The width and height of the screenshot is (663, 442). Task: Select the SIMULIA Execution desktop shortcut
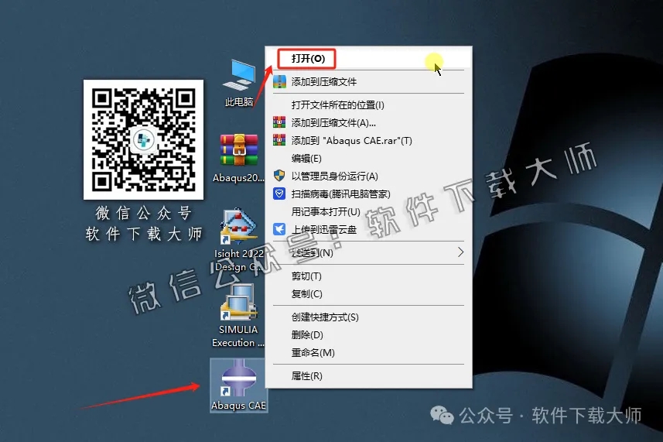(x=238, y=317)
